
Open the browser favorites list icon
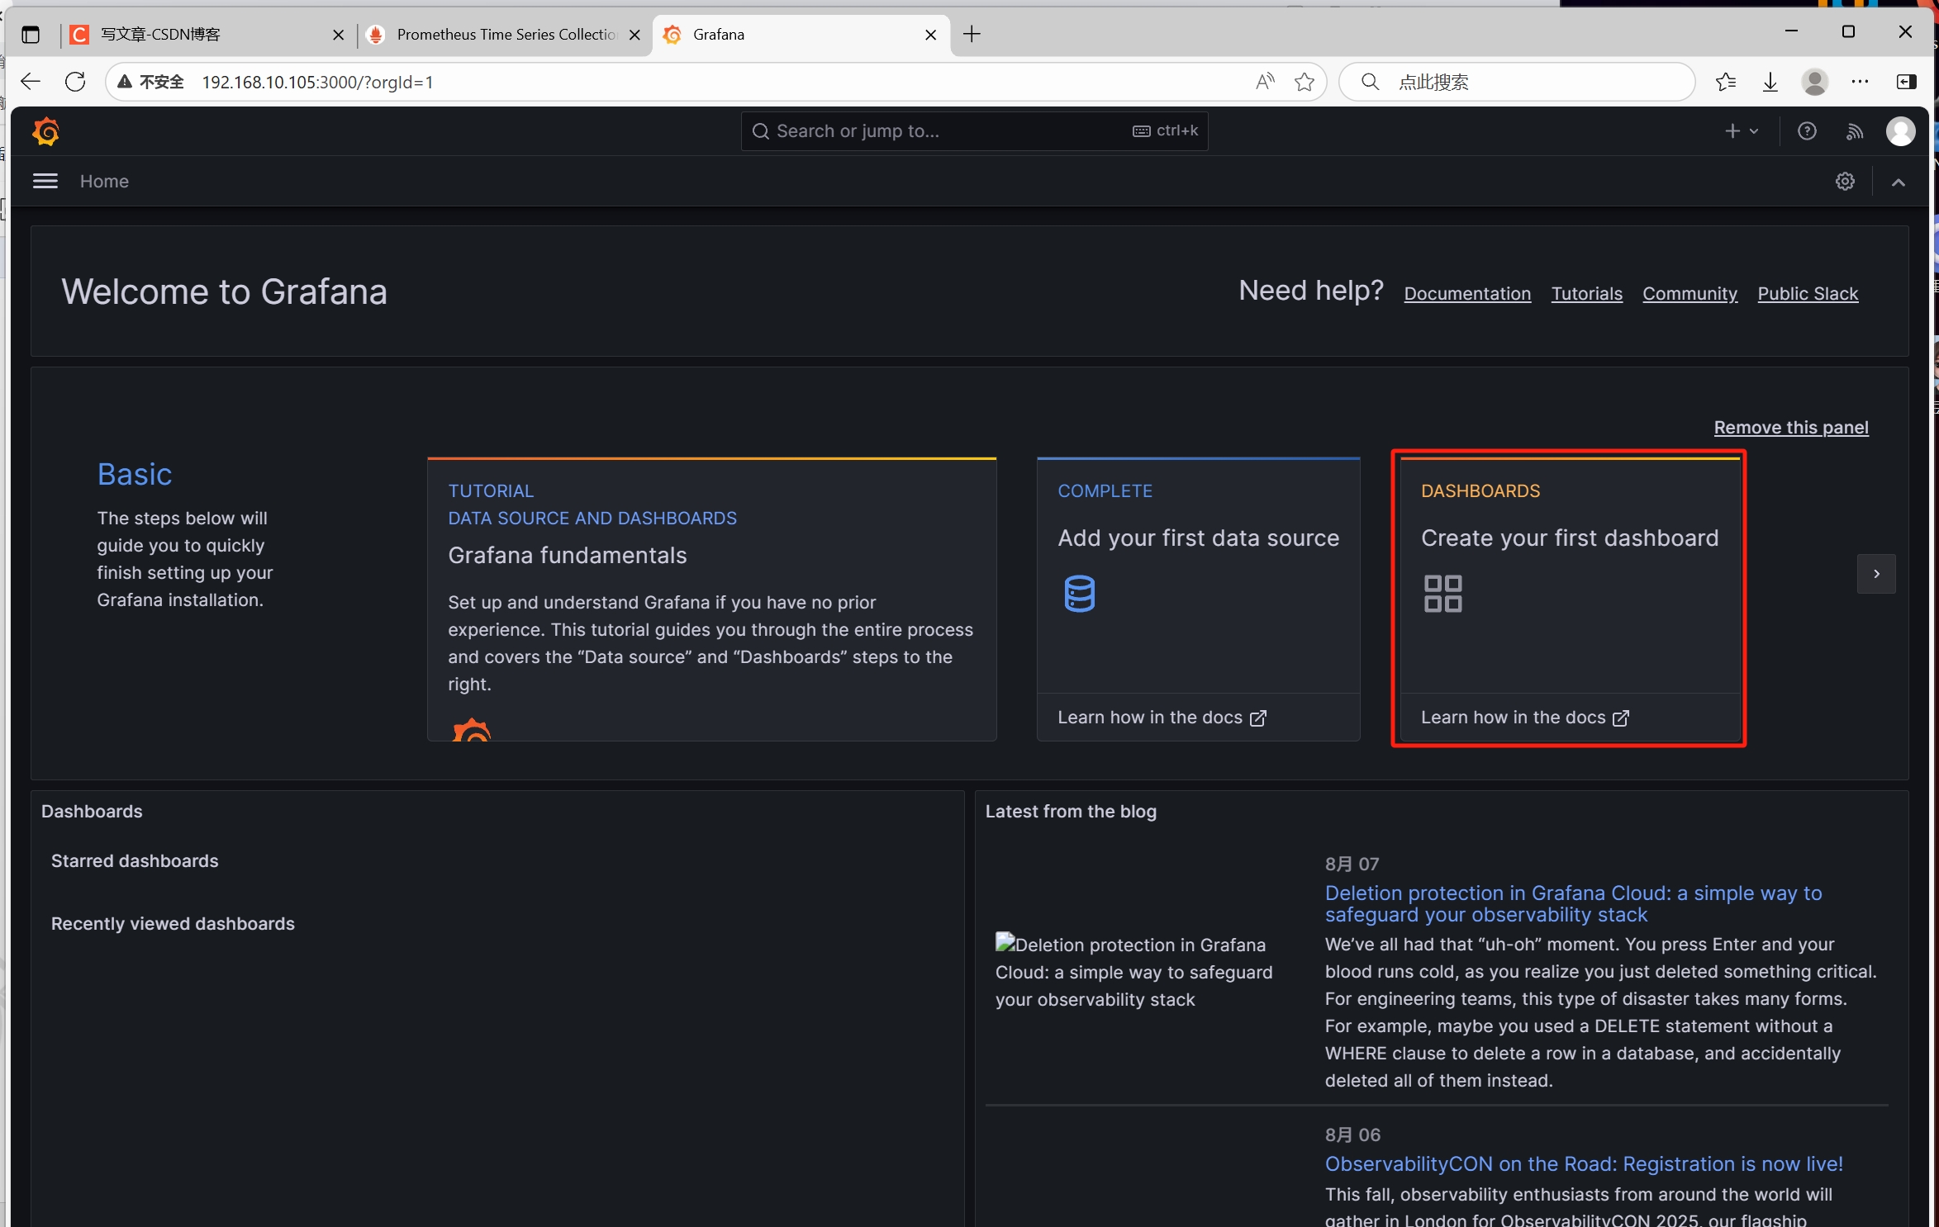pos(1726,82)
